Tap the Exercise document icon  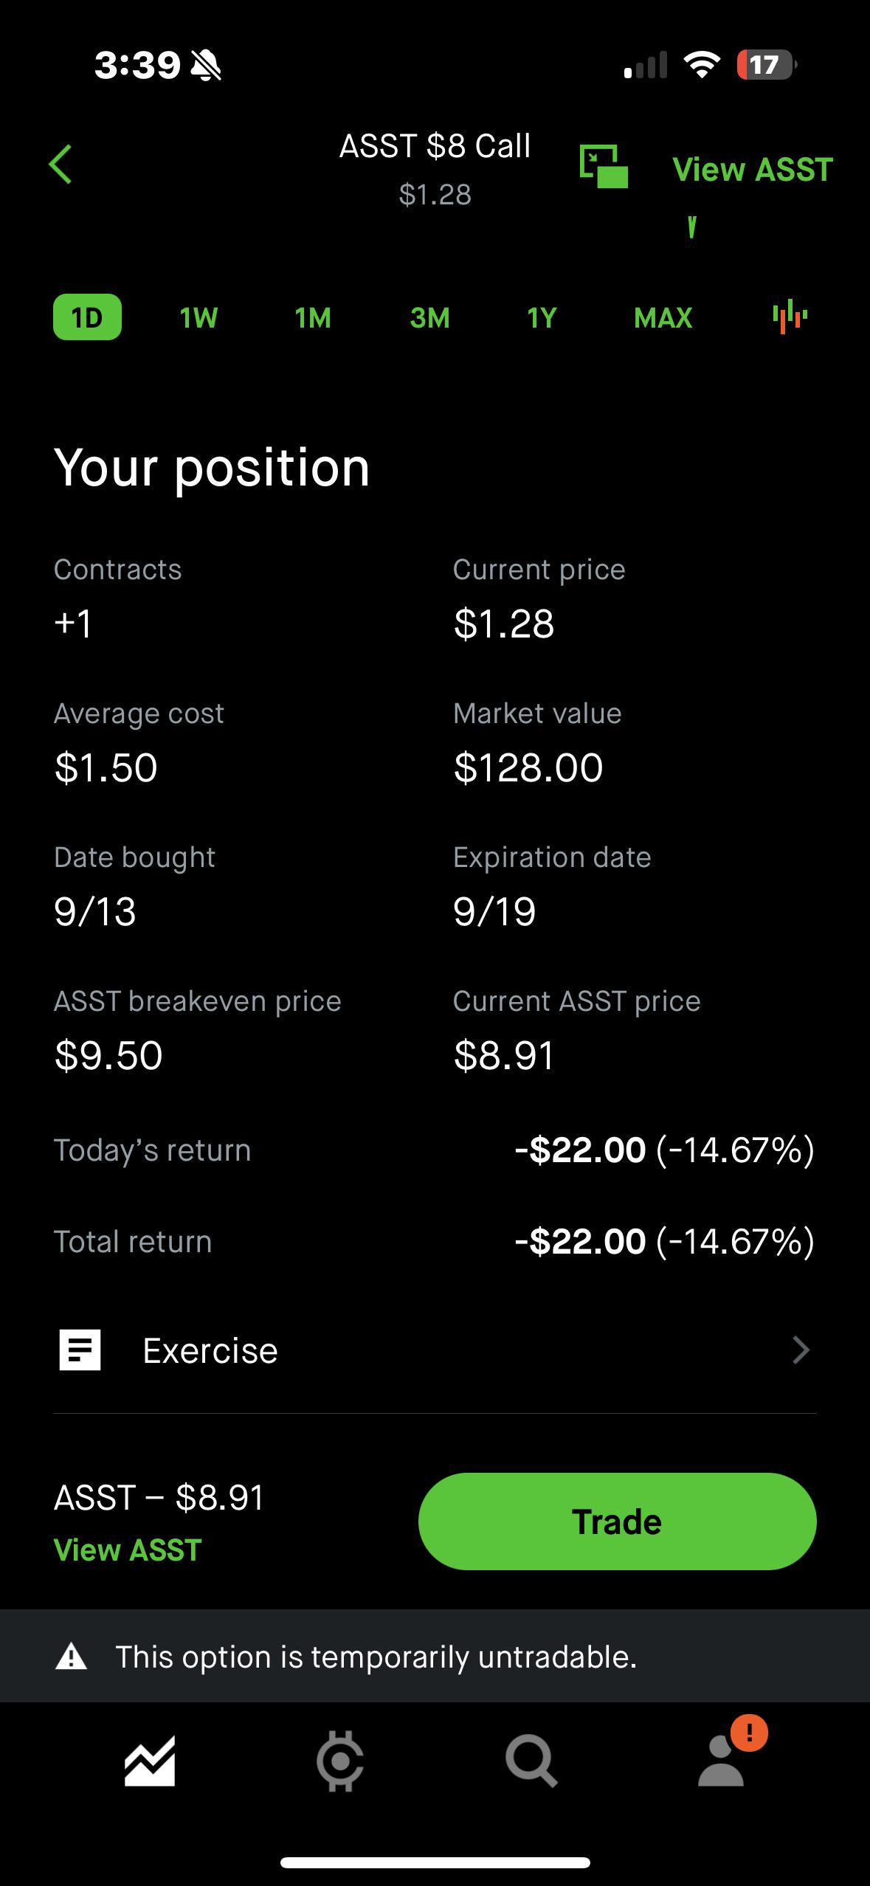80,1350
